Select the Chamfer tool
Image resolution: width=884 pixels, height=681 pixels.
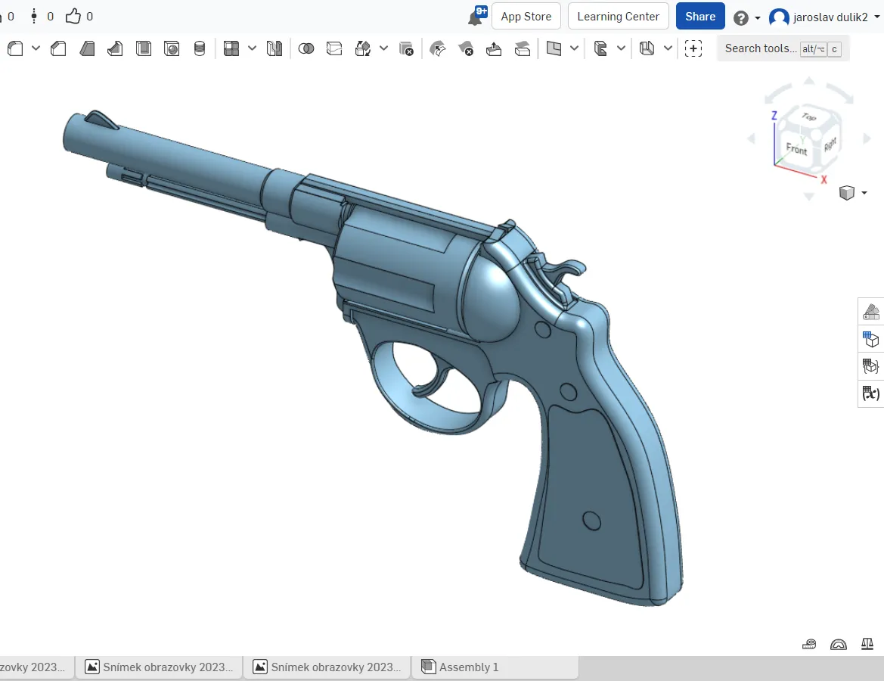[x=58, y=48]
